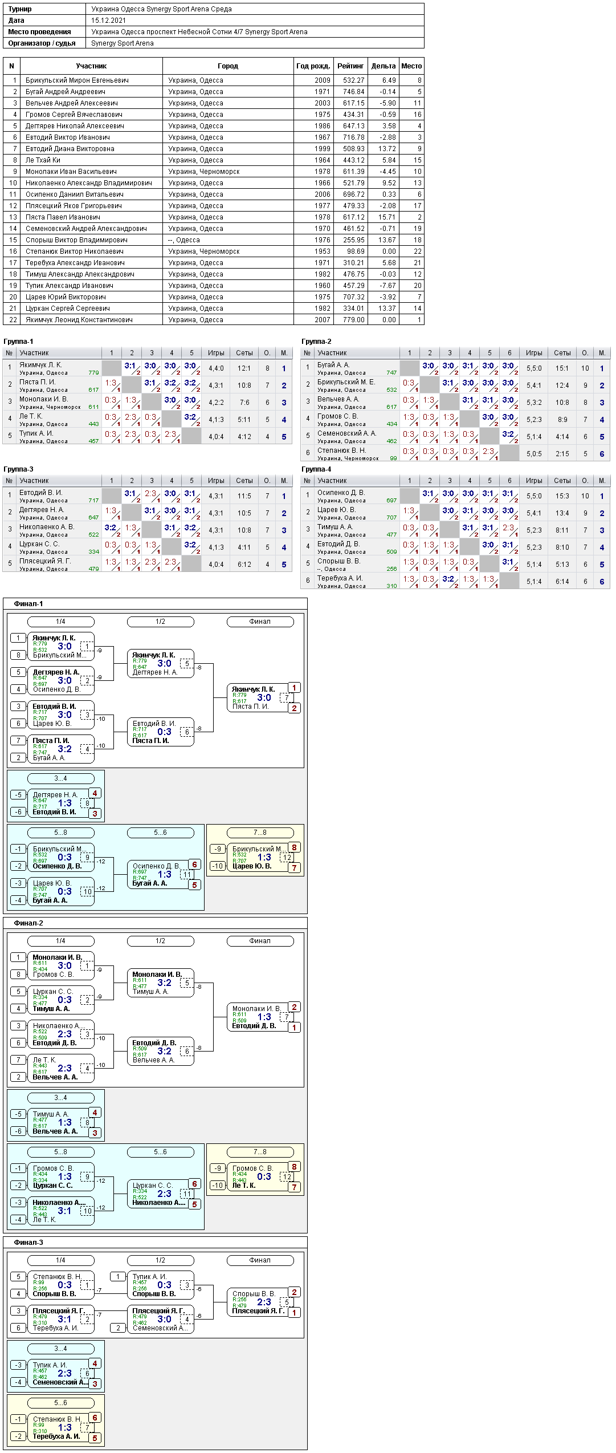Click the Финал-1 section title

[x=28, y=604]
